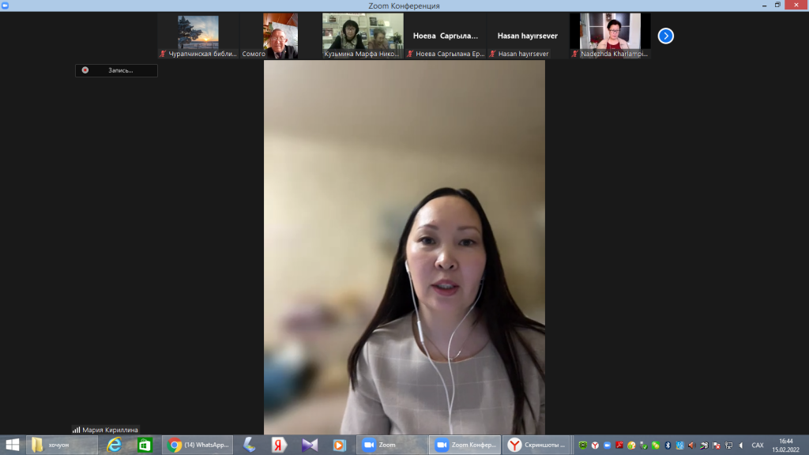Launch Internet Explorer from the taskbar

(x=115, y=445)
